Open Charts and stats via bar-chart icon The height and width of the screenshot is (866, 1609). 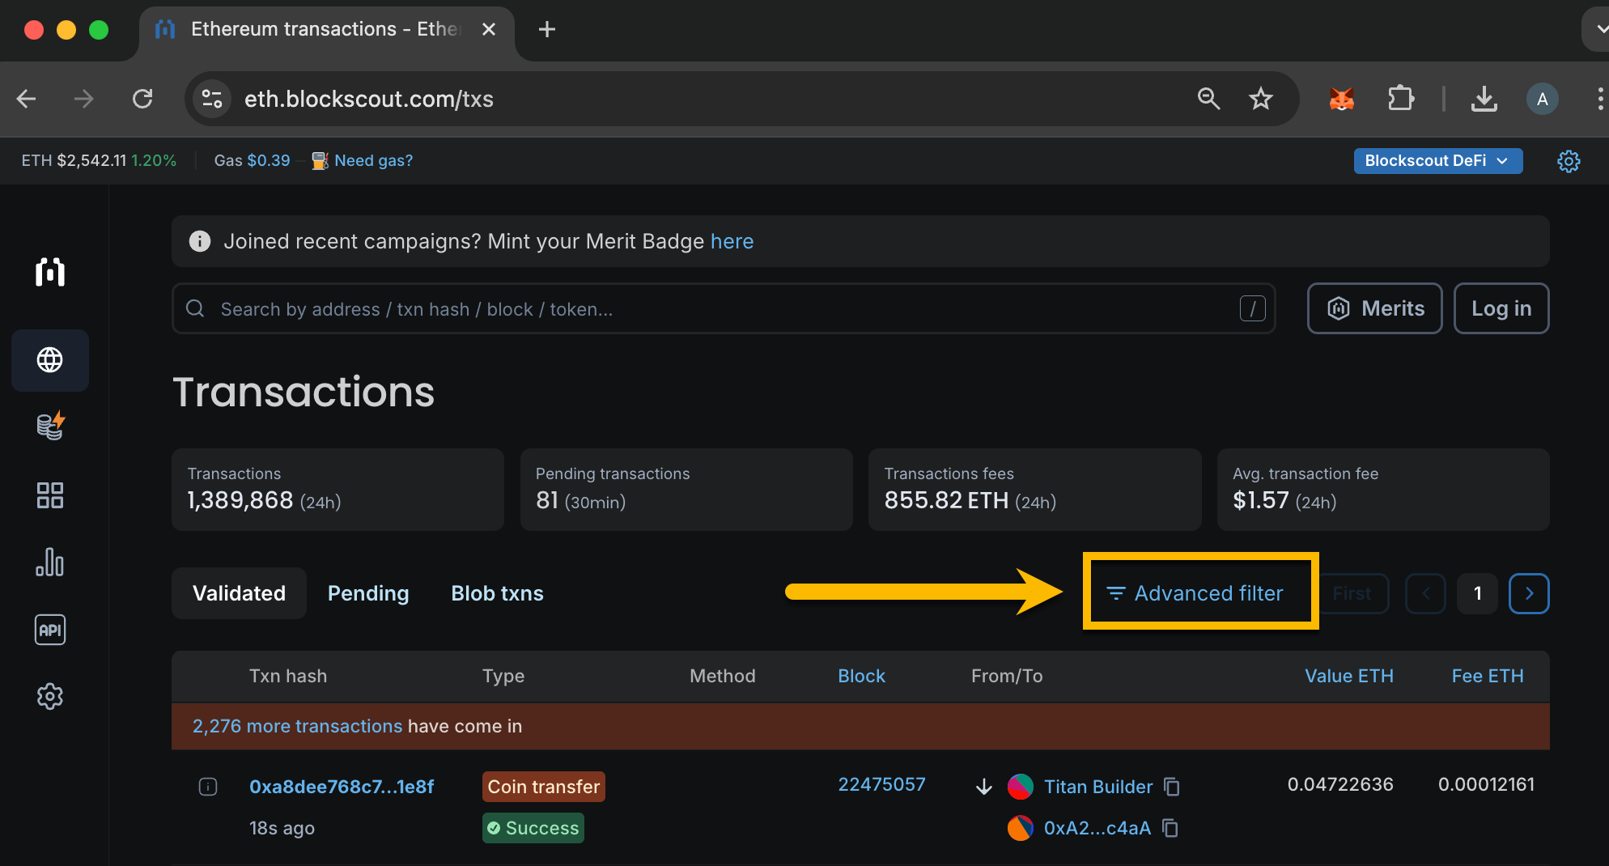tap(49, 562)
